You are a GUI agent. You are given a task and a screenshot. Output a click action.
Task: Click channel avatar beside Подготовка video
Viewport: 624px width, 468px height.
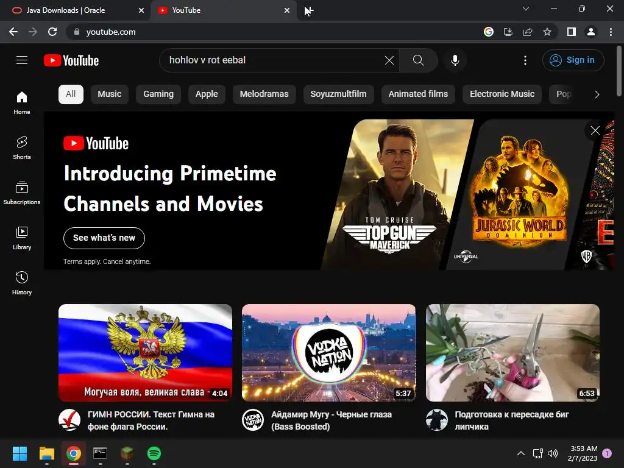(436, 420)
